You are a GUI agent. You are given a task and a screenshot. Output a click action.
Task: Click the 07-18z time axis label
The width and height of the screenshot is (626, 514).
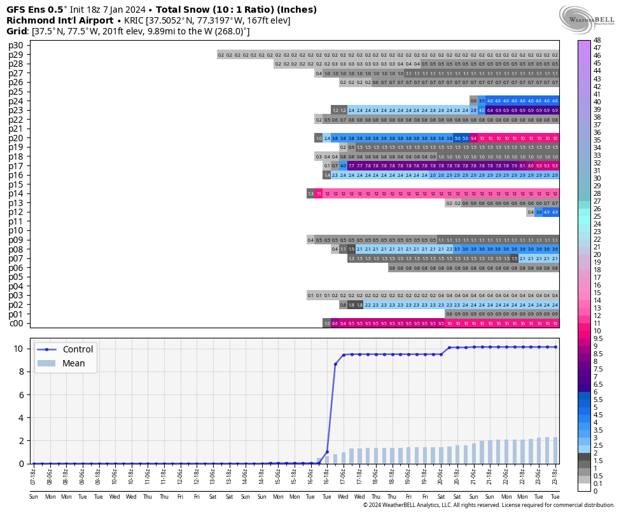point(34,477)
